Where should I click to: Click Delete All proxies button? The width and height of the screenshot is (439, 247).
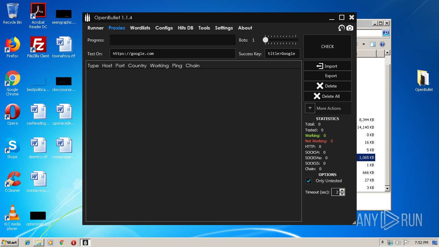tap(328, 96)
